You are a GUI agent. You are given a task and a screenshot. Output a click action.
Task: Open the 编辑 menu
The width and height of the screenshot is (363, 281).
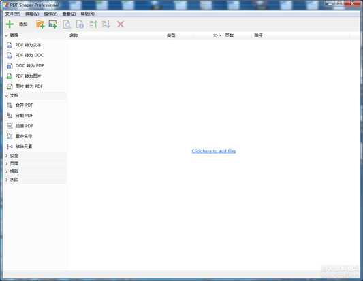(x=32, y=14)
